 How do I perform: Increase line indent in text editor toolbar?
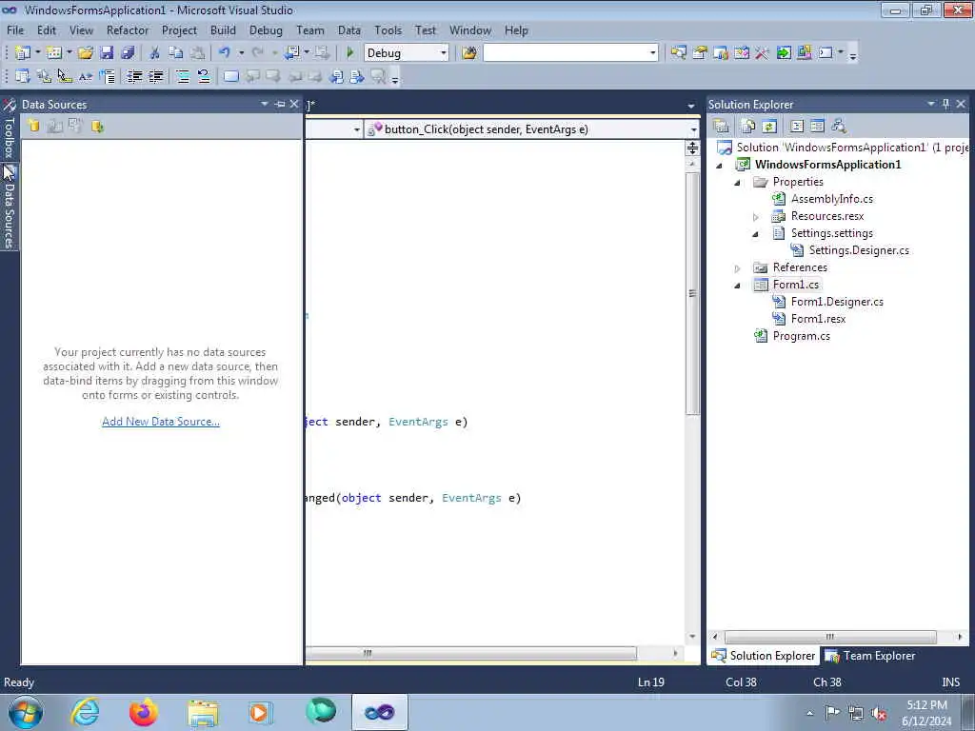tap(155, 76)
